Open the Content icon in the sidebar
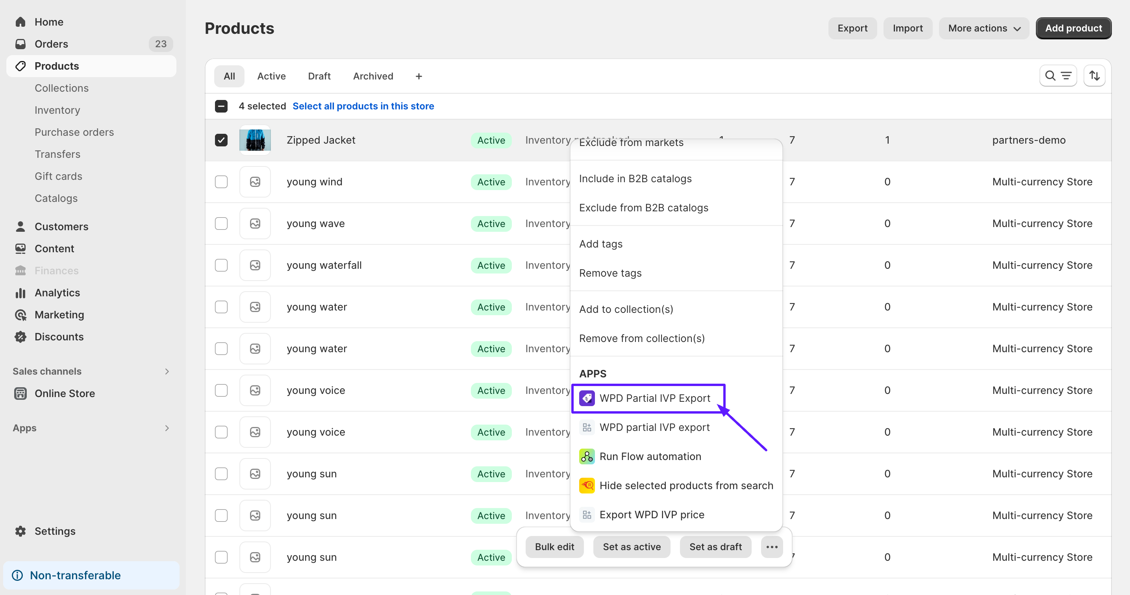This screenshot has width=1130, height=595. [20, 249]
